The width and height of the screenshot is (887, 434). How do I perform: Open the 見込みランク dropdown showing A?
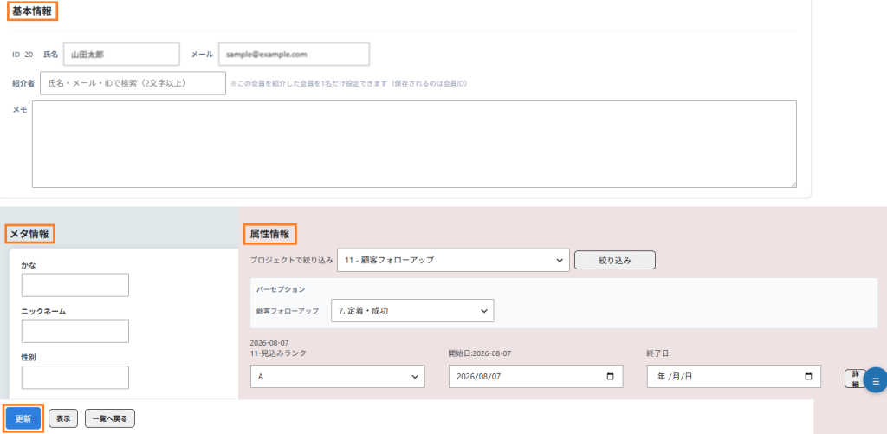coord(338,376)
